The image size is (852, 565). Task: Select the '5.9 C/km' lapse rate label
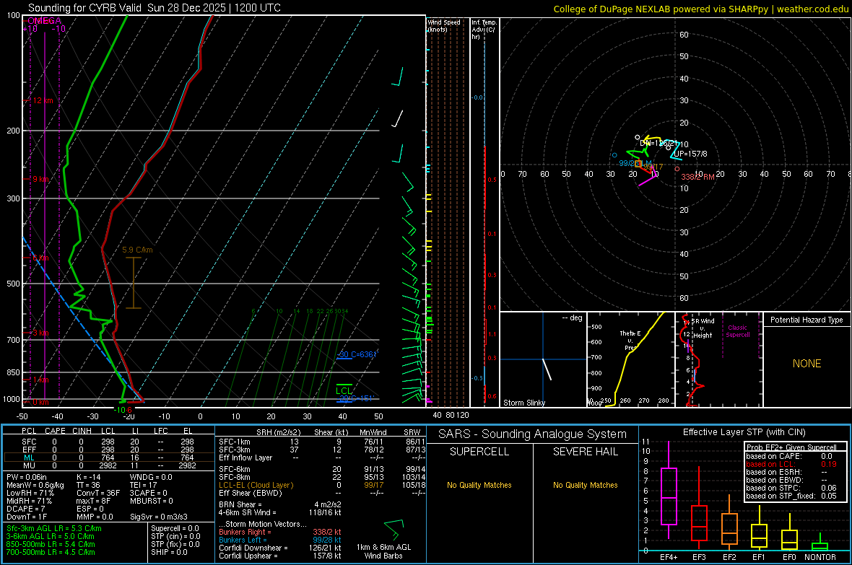pyautogui.click(x=137, y=250)
